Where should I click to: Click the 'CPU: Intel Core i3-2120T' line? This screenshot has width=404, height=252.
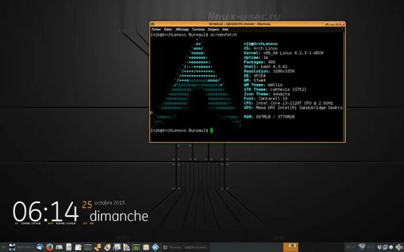pyautogui.click(x=289, y=103)
